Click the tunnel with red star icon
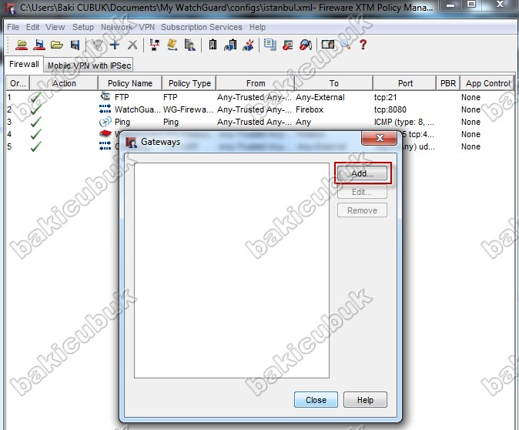This screenshot has height=430, width=519. [x=248, y=45]
